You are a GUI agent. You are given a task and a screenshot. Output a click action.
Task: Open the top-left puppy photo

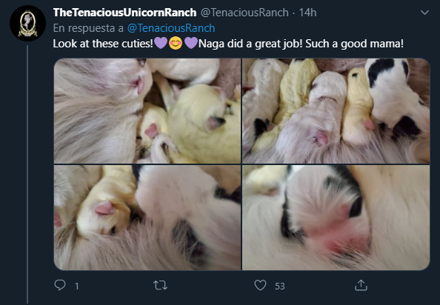[147, 111]
